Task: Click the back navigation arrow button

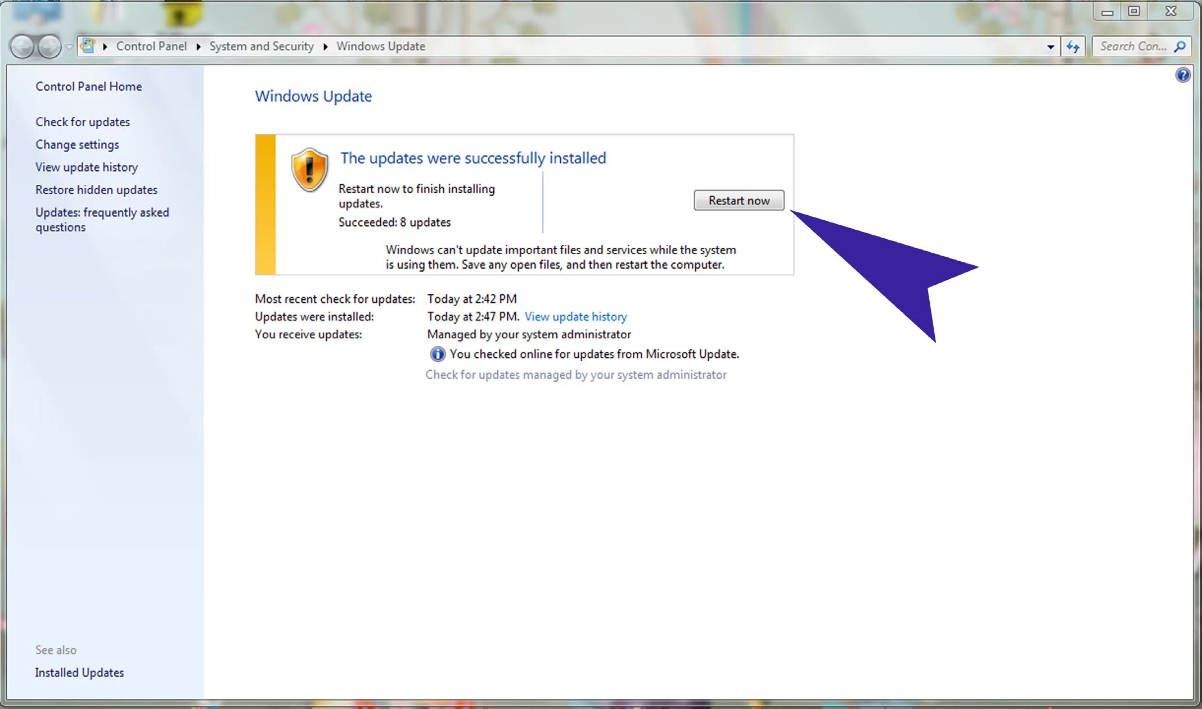Action: pyautogui.click(x=22, y=47)
